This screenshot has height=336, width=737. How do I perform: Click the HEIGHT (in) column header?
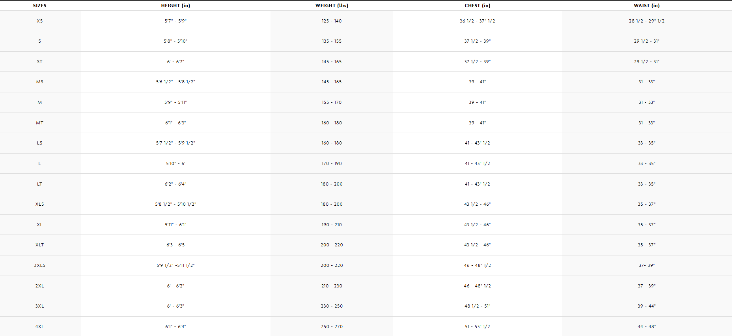point(175,6)
